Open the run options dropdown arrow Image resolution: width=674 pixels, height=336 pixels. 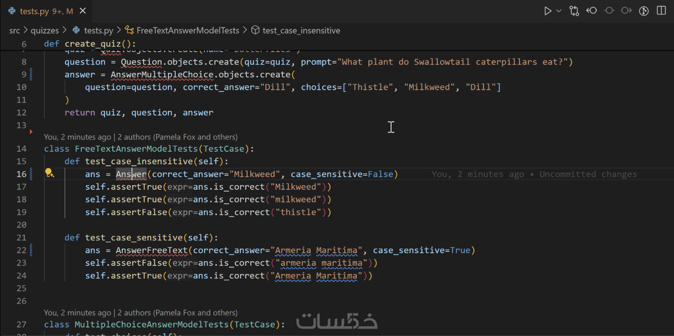pyautogui.click(x=559, y=11)
